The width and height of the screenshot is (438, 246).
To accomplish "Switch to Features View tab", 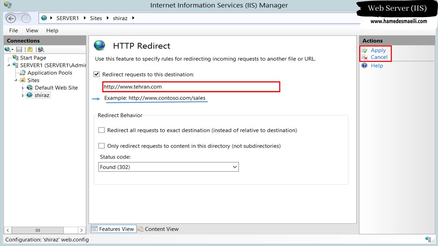I will [113, 229].
